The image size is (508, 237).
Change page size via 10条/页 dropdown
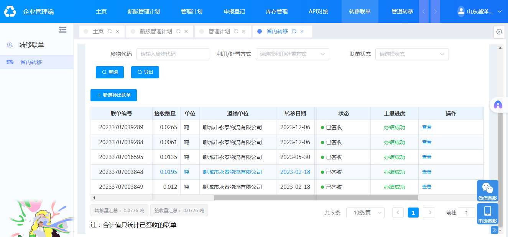(x=365, y=213)
